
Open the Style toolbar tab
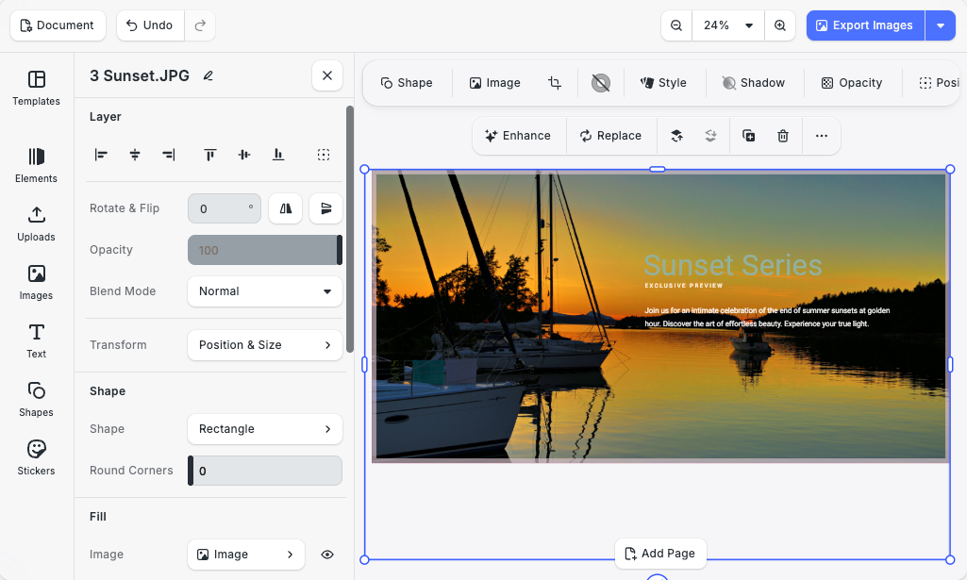point(664,83)
